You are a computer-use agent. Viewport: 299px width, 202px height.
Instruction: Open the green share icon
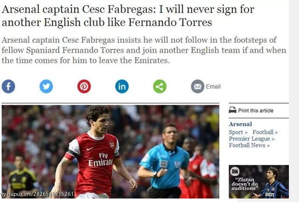(x=160, y=86)
